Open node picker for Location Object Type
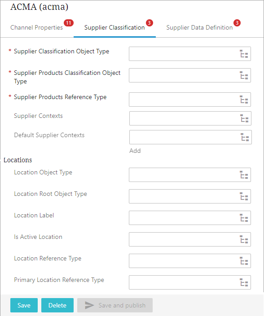 click(x=244, y=175)
